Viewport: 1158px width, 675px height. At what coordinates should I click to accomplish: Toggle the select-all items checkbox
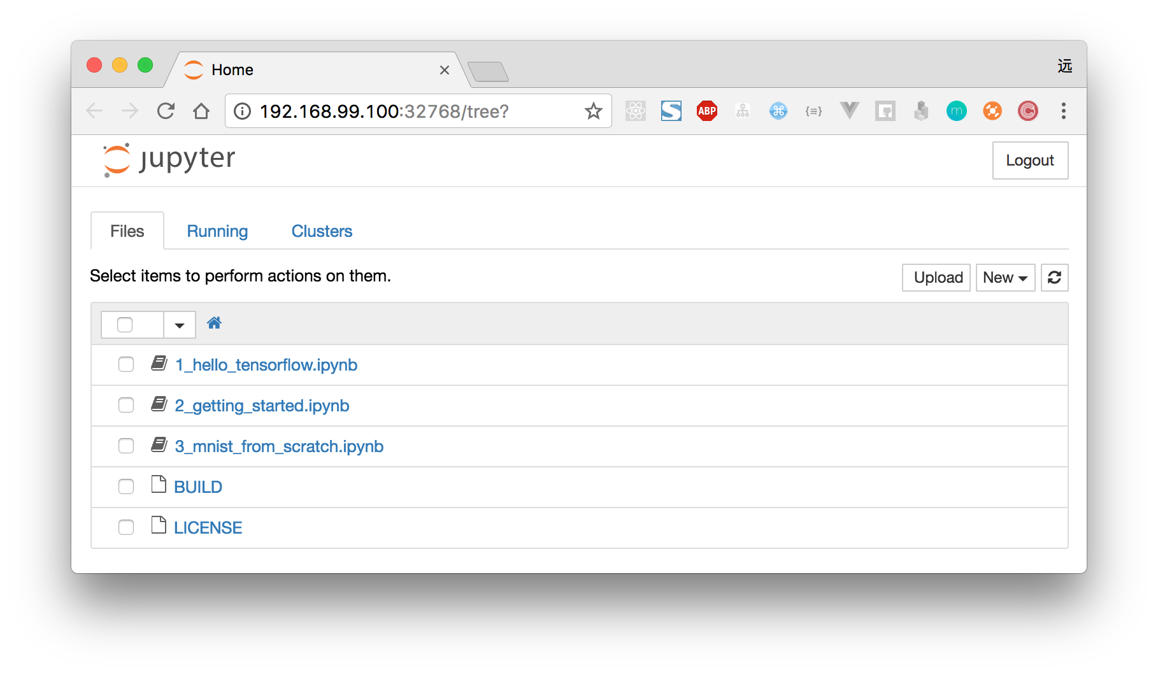[x=125, y=325]
